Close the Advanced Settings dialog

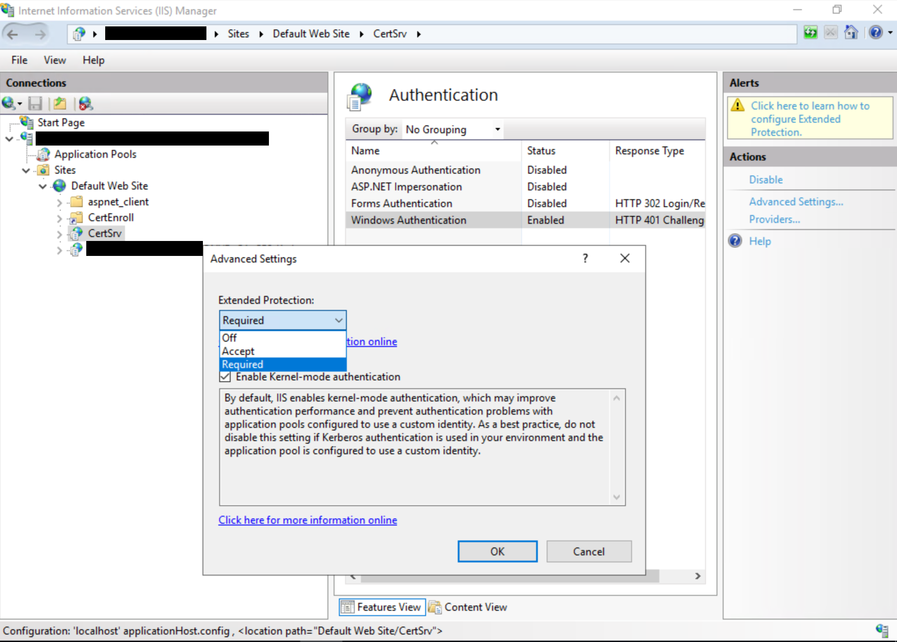[x=625, y=258]
